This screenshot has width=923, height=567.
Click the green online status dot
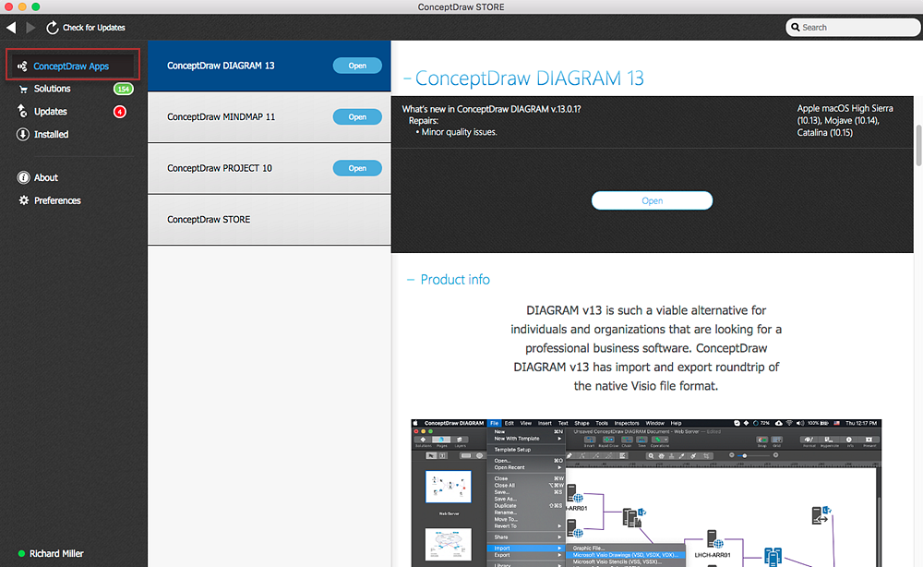22,553
